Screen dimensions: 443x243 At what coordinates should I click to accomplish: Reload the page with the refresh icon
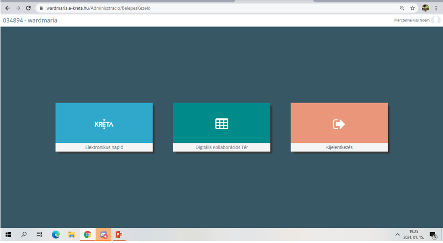click(28, 8)
